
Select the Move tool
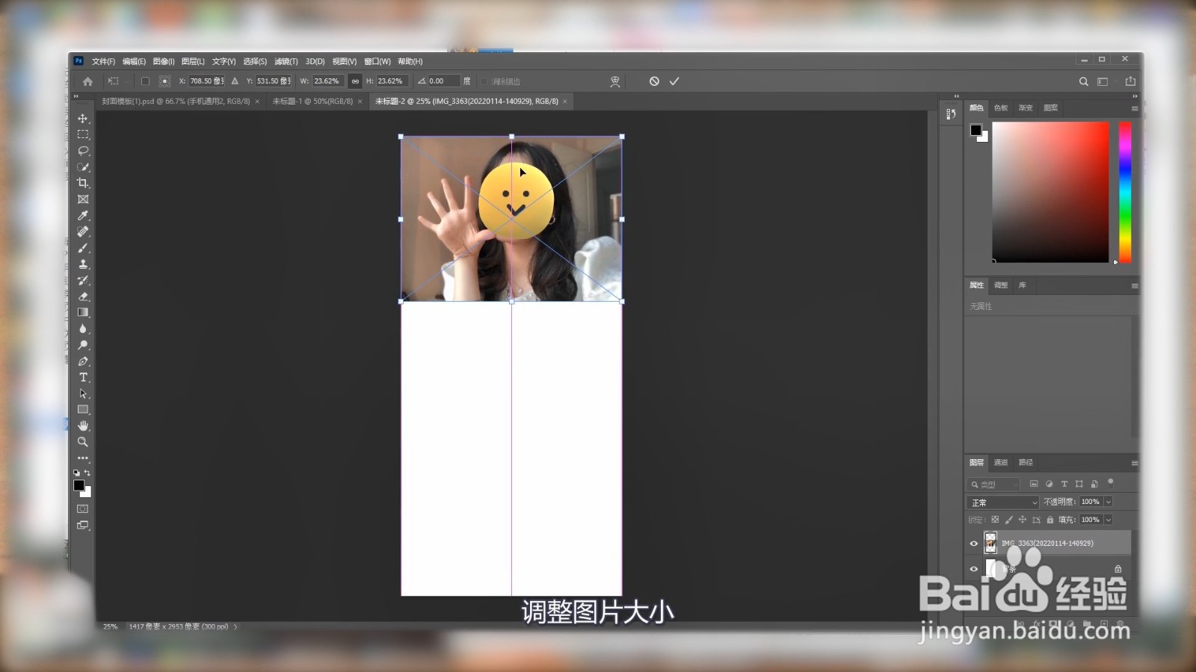pos(83,118)
